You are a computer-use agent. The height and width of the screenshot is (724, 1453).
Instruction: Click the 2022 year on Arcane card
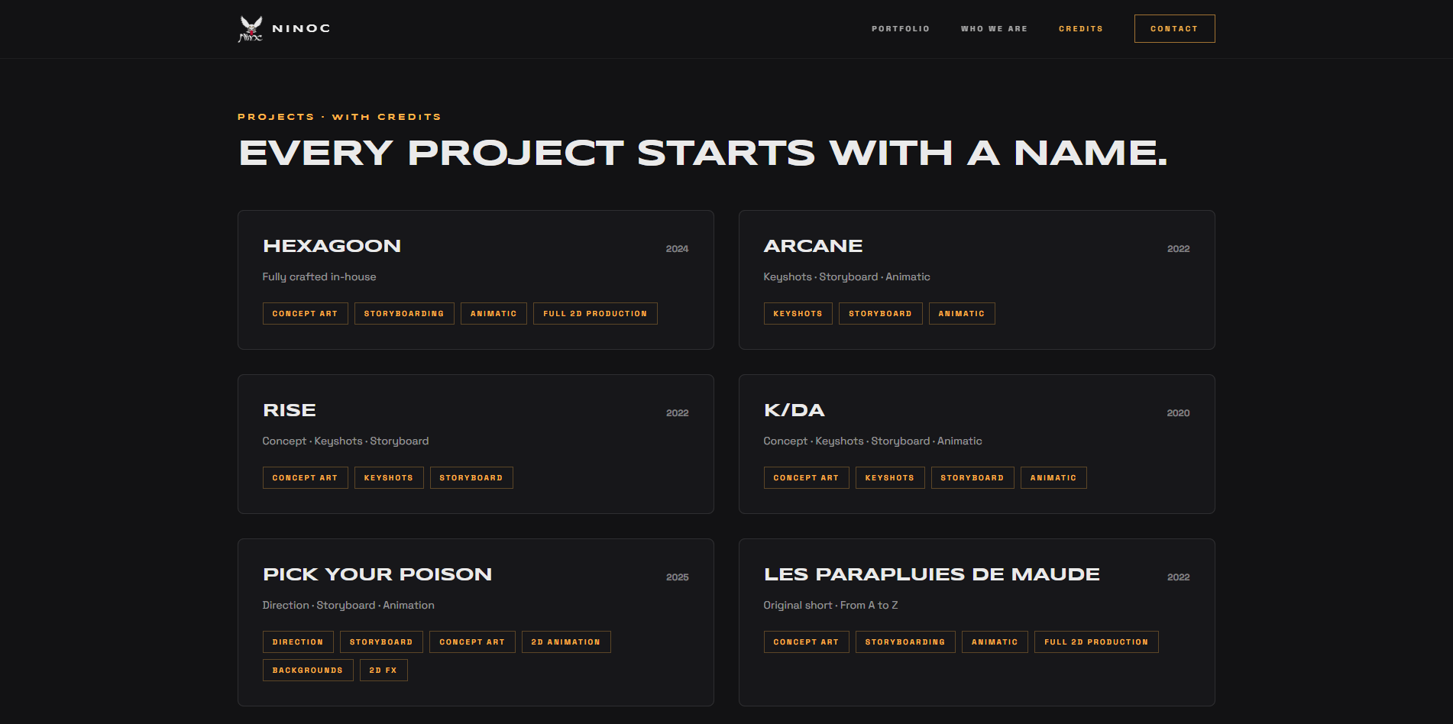pyautogui.click(x=1178, y=249)
